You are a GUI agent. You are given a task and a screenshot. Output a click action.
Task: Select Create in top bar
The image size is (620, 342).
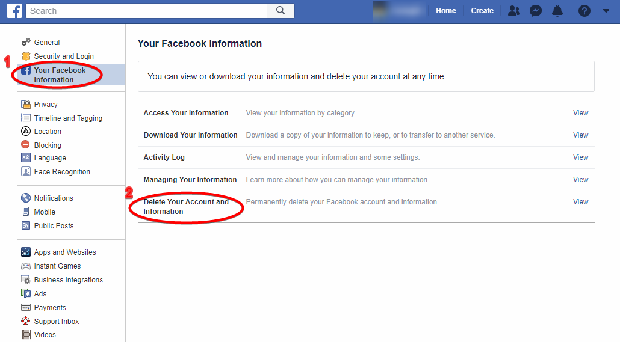(482, 11)
